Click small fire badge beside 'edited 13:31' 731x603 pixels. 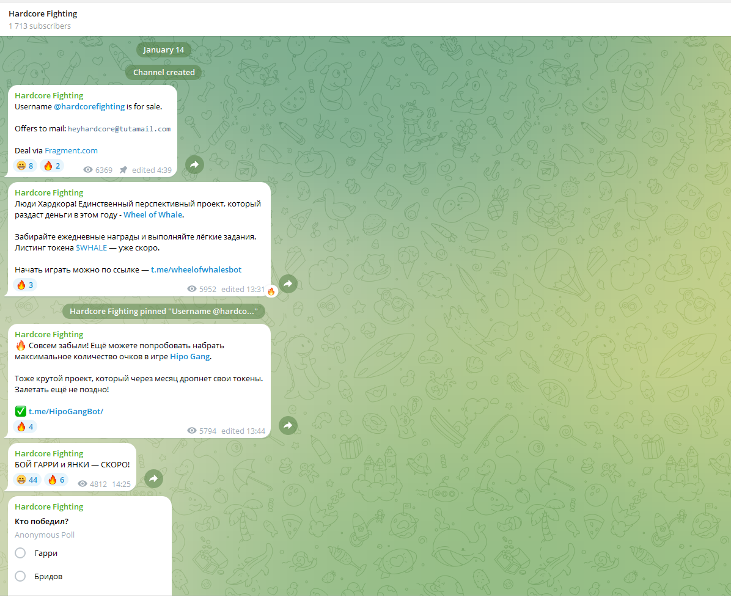click(271, 291)
